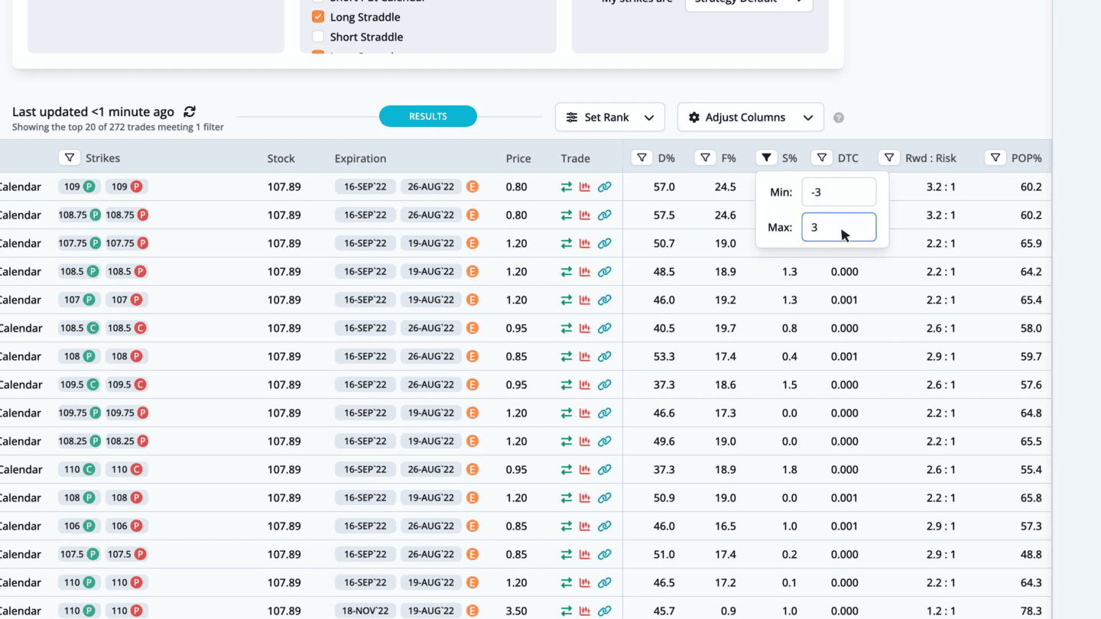
Task: Open chart icon in 107.5 P row
Action: (585, 554)
